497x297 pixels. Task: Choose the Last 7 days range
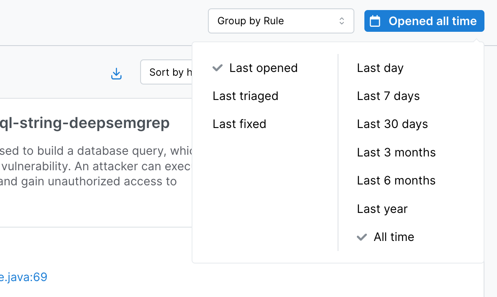pos(388,96)
